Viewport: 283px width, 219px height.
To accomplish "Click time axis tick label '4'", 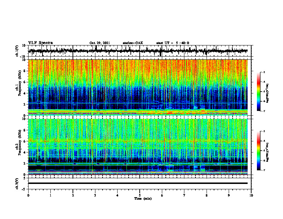I will click(x=118, y=195).
